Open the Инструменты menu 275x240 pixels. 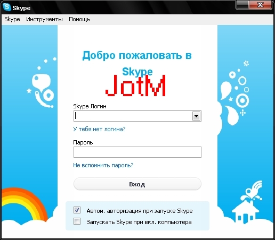pos(44,19)
